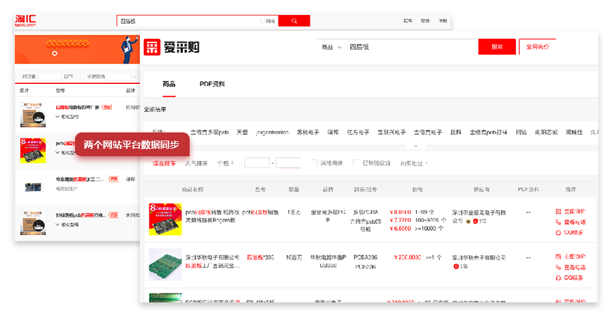Click QQ联系 icon in first product row
This screenshot has height=314, width=610.
tap(559, 232)
